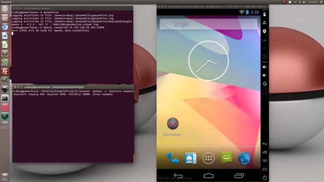Open the Genymotion battery widget
The width and height of the screenshot is (324, 182).
pyautogui.click(x=264, y=15)
